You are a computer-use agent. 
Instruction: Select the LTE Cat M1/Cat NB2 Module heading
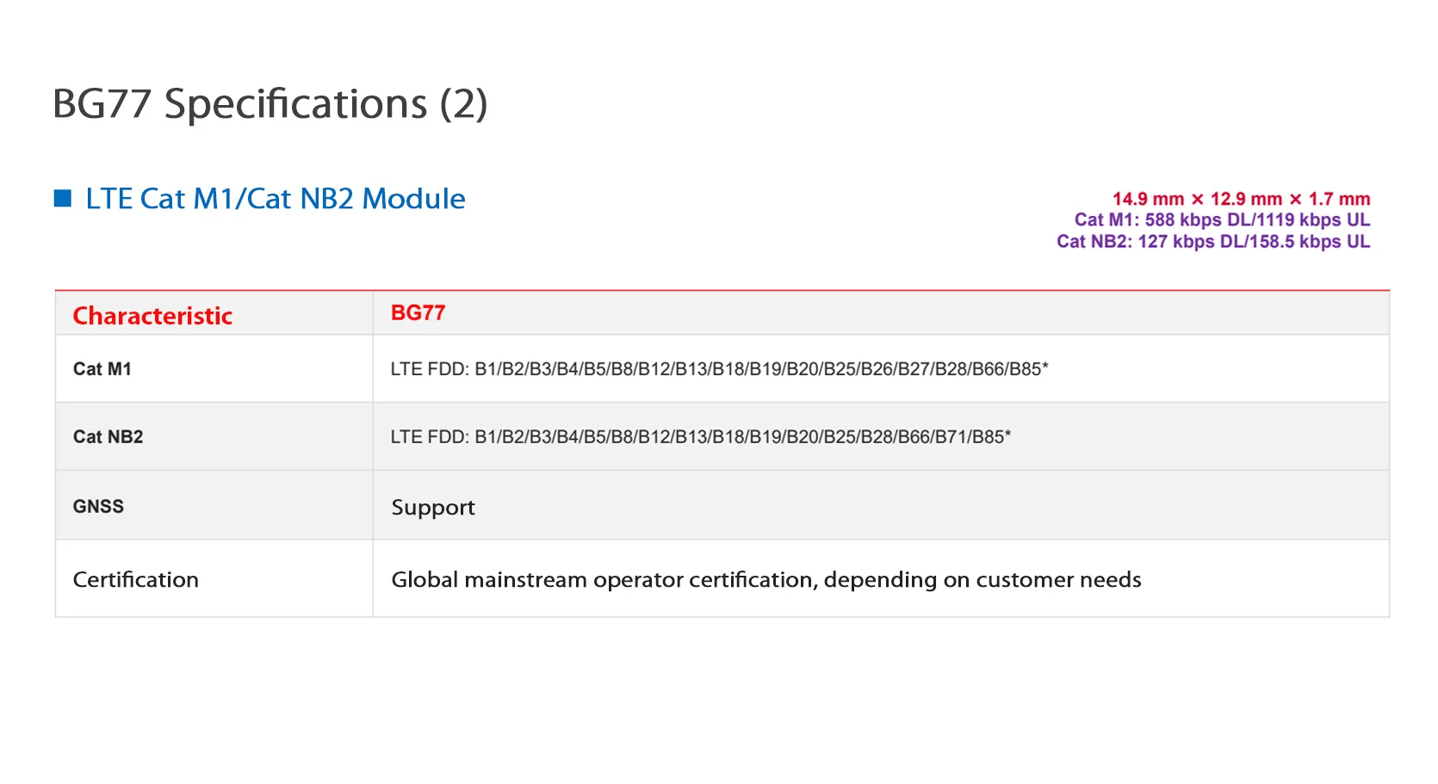[275, 199]
